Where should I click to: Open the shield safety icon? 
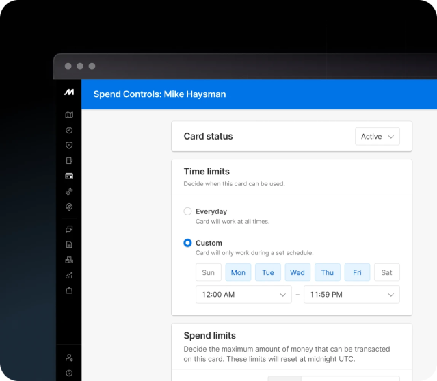(69, 146)
